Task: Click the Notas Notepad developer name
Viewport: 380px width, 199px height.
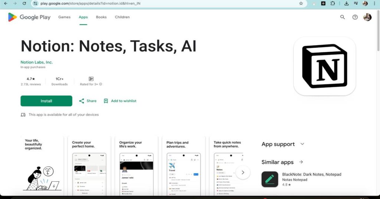Action: (x=295, y=180)
